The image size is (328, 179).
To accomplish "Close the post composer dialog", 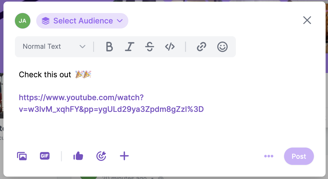I will pos(307,20).
